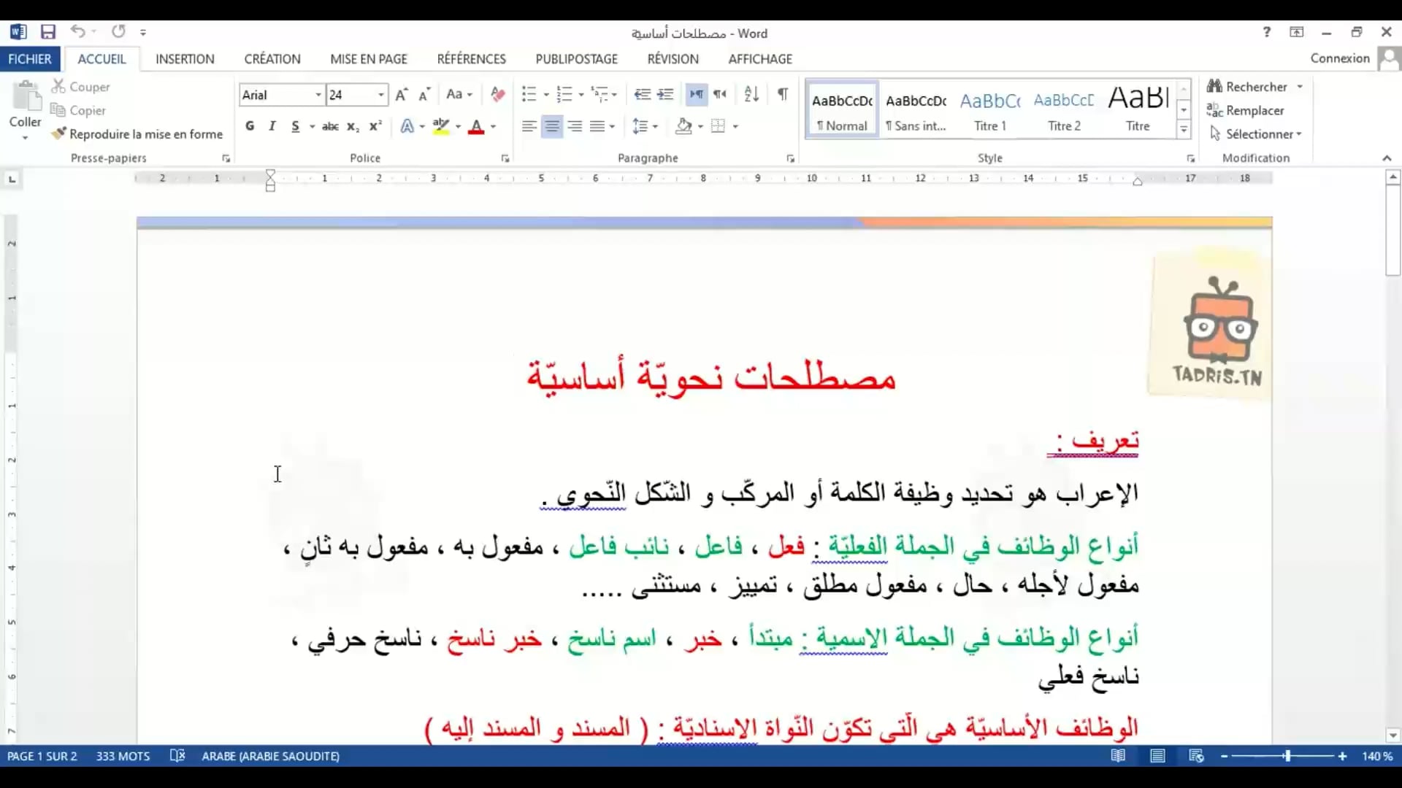Toggle underline (S) formatting
Screen dimensions: 1402x788
[295, 126]
